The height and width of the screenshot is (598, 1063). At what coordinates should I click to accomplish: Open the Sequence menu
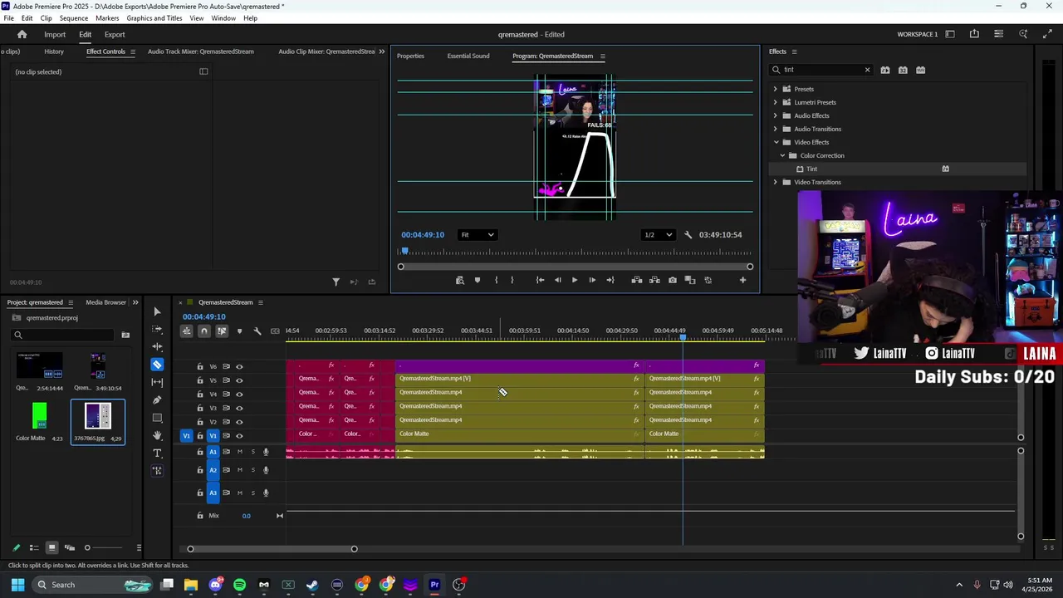[74, 18]
